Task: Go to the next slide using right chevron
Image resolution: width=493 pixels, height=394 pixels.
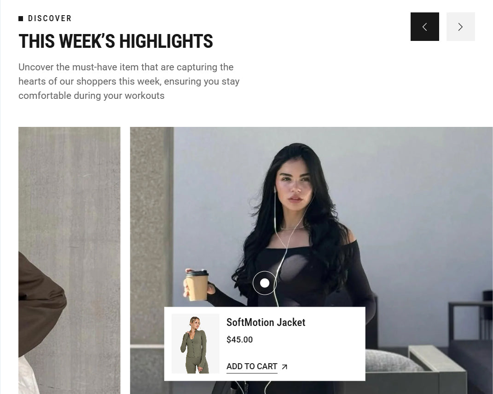Action: pyautogui.click(x=461, y=27)
